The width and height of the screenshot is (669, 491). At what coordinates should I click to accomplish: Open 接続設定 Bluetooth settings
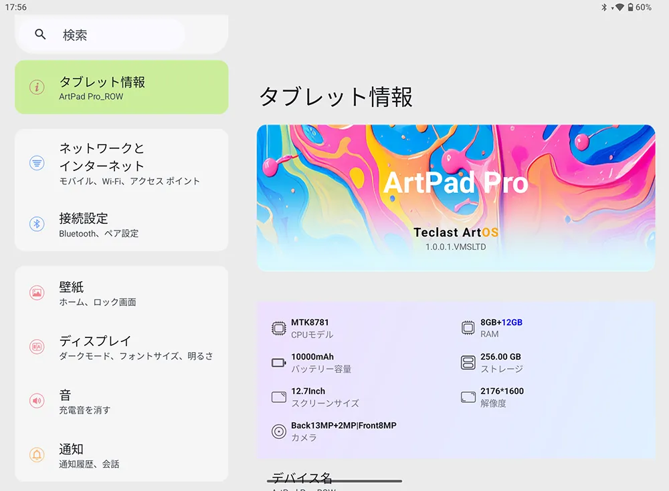[x=122, y=224]
